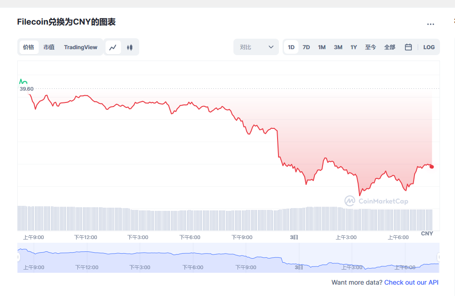Toggle the 至今 range option

(x=370, y=47)
